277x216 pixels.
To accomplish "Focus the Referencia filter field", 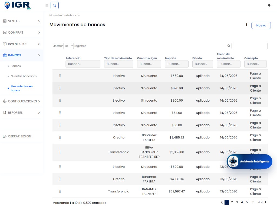I will coord(83,64).
